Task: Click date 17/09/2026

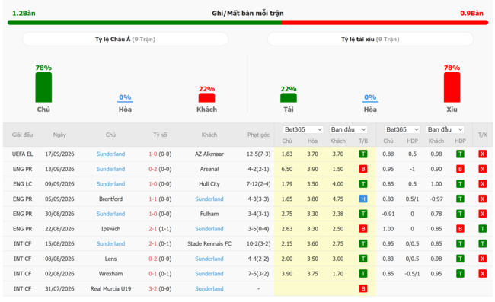Action: (x=59, y=154)
